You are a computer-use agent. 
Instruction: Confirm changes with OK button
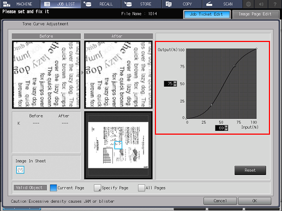(x=255, y=201)
